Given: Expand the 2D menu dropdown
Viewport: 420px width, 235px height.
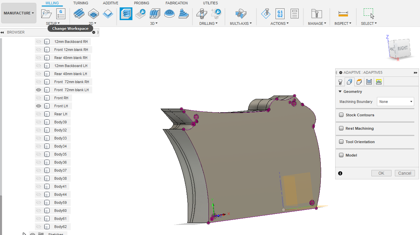Looking at the screenshot, I should 93,23.
